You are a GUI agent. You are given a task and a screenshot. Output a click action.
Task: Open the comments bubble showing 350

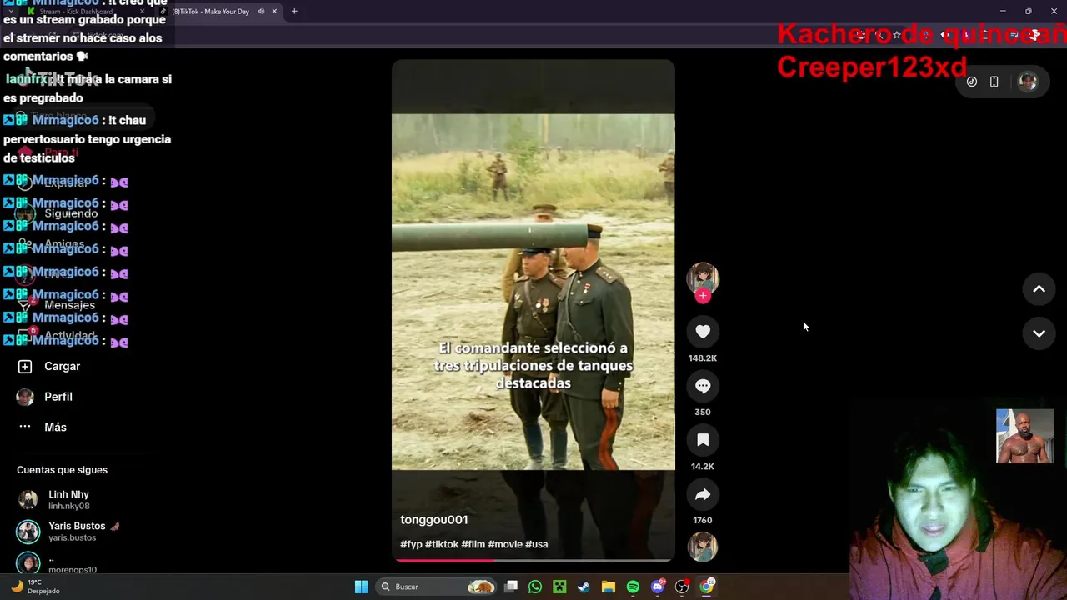[x=703, y=386]
